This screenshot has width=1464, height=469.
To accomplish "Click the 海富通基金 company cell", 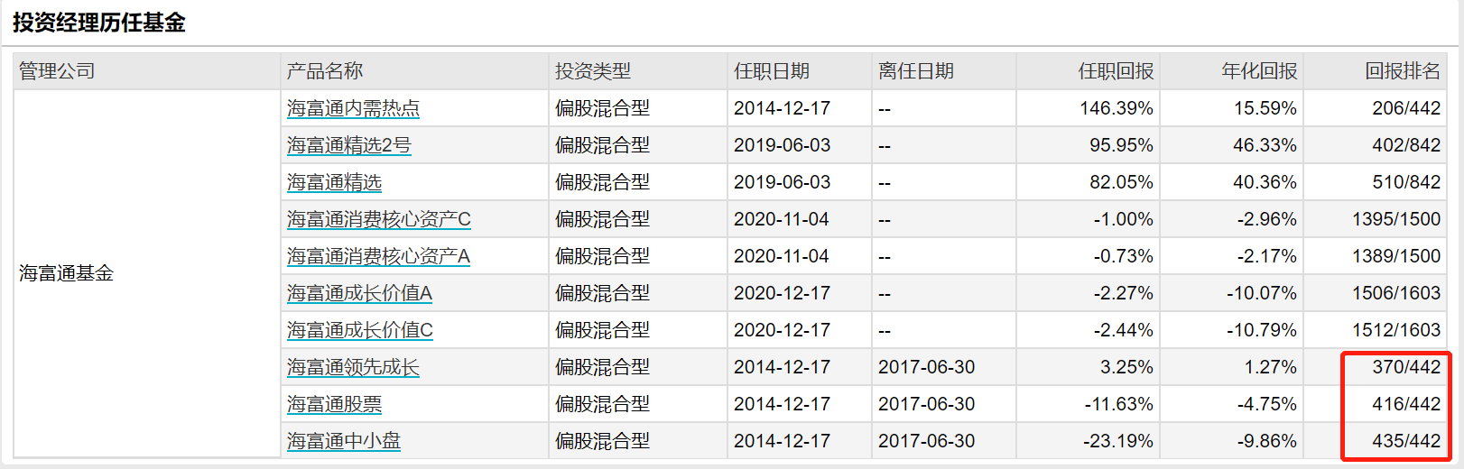I will click(67, 273).
